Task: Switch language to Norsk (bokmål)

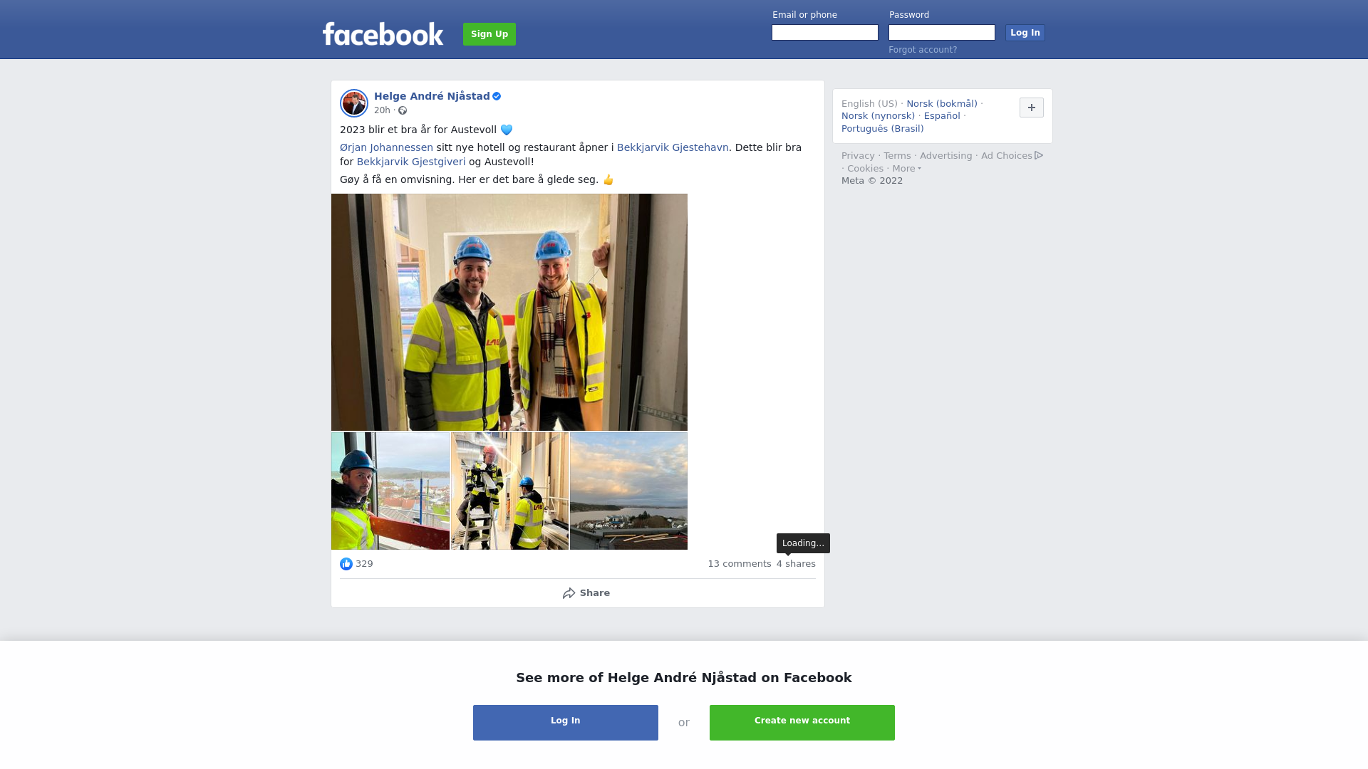Action: coord(942,104)
